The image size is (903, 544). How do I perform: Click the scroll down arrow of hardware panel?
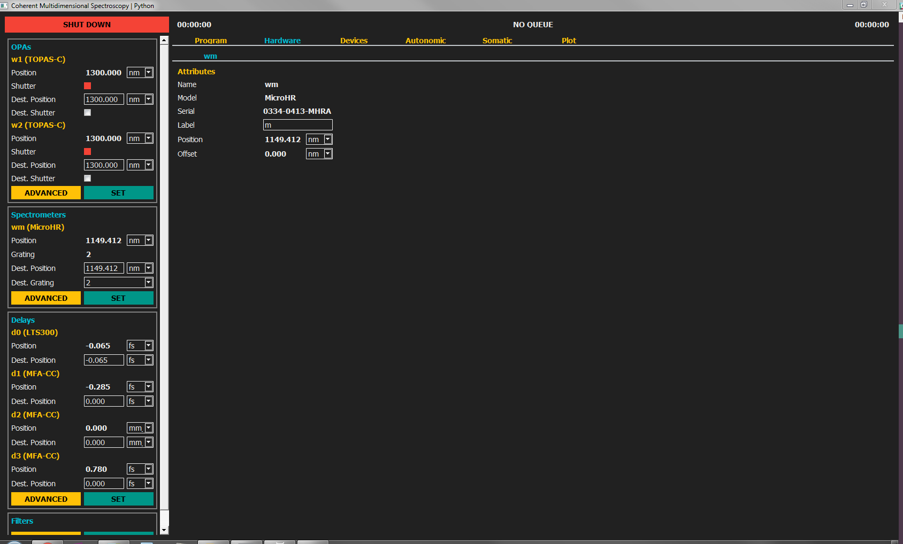point(164,530)
